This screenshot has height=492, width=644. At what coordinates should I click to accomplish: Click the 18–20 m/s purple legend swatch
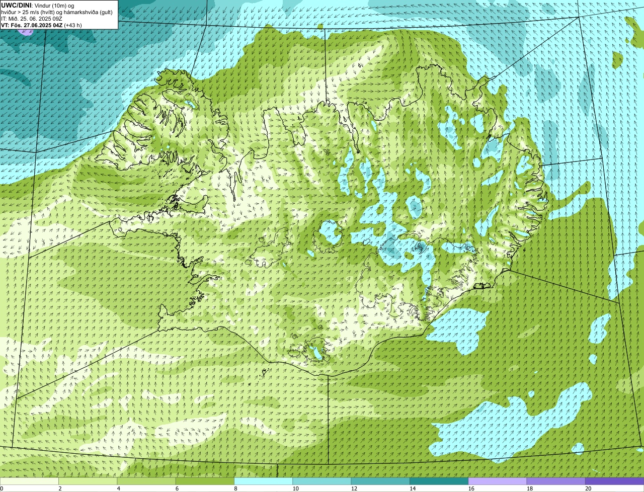pyautogui.click(x=556, y=481)
